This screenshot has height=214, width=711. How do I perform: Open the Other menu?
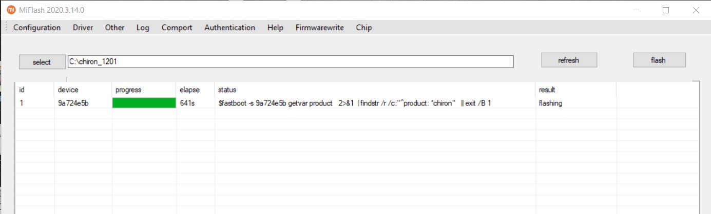[x=114, y=28]
